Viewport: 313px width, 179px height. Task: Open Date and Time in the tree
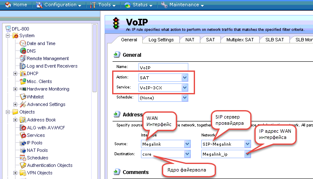tap(41, 43)
